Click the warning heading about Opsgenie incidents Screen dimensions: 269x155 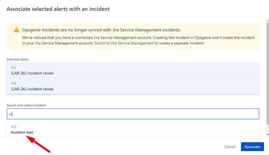[101, 30]
